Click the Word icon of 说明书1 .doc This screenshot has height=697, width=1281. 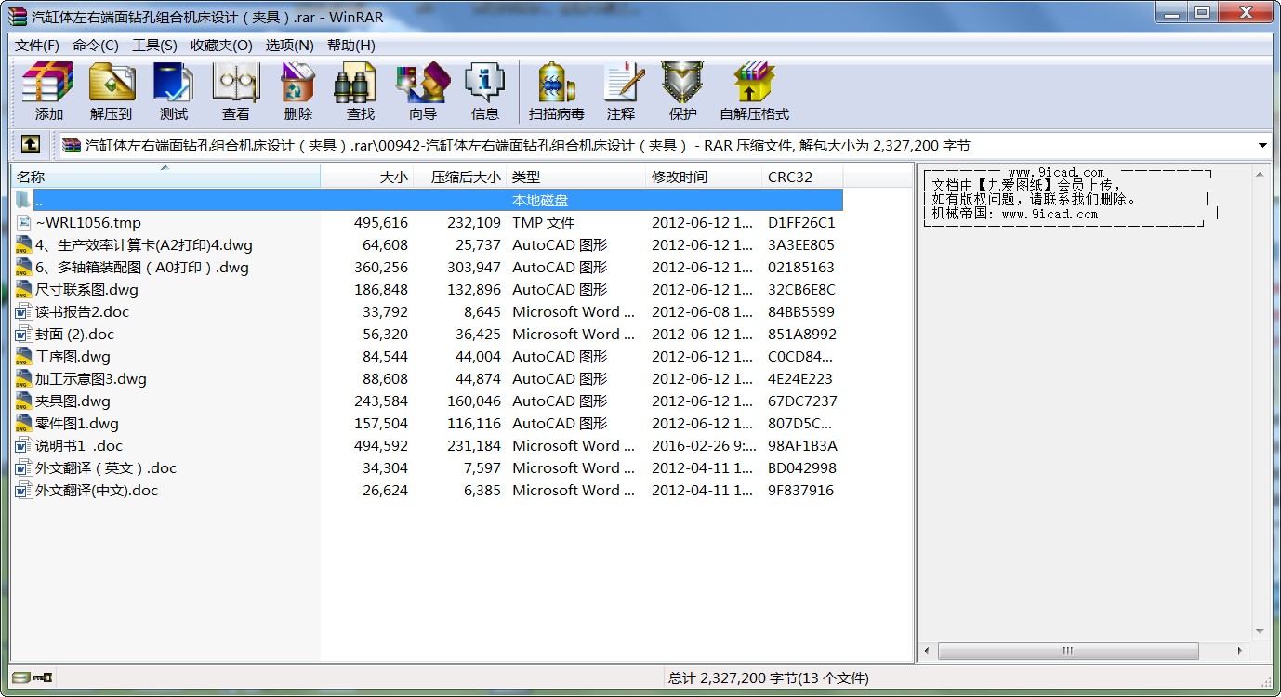click(x=23, y=446)
